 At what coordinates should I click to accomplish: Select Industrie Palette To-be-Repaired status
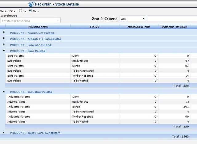pos(95,117)
